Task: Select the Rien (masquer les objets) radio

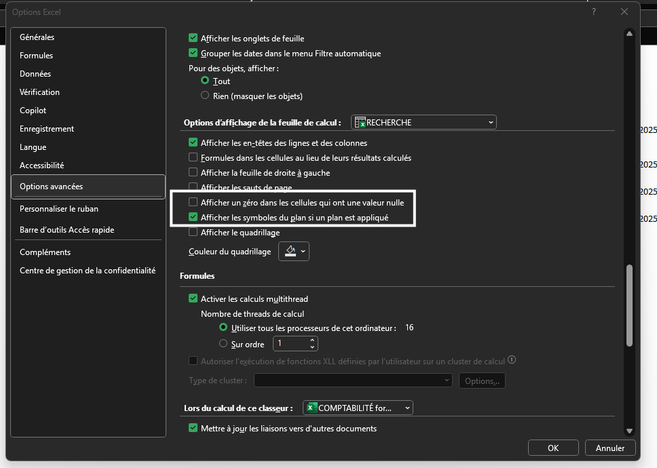Action: click(x=205, y=96)
